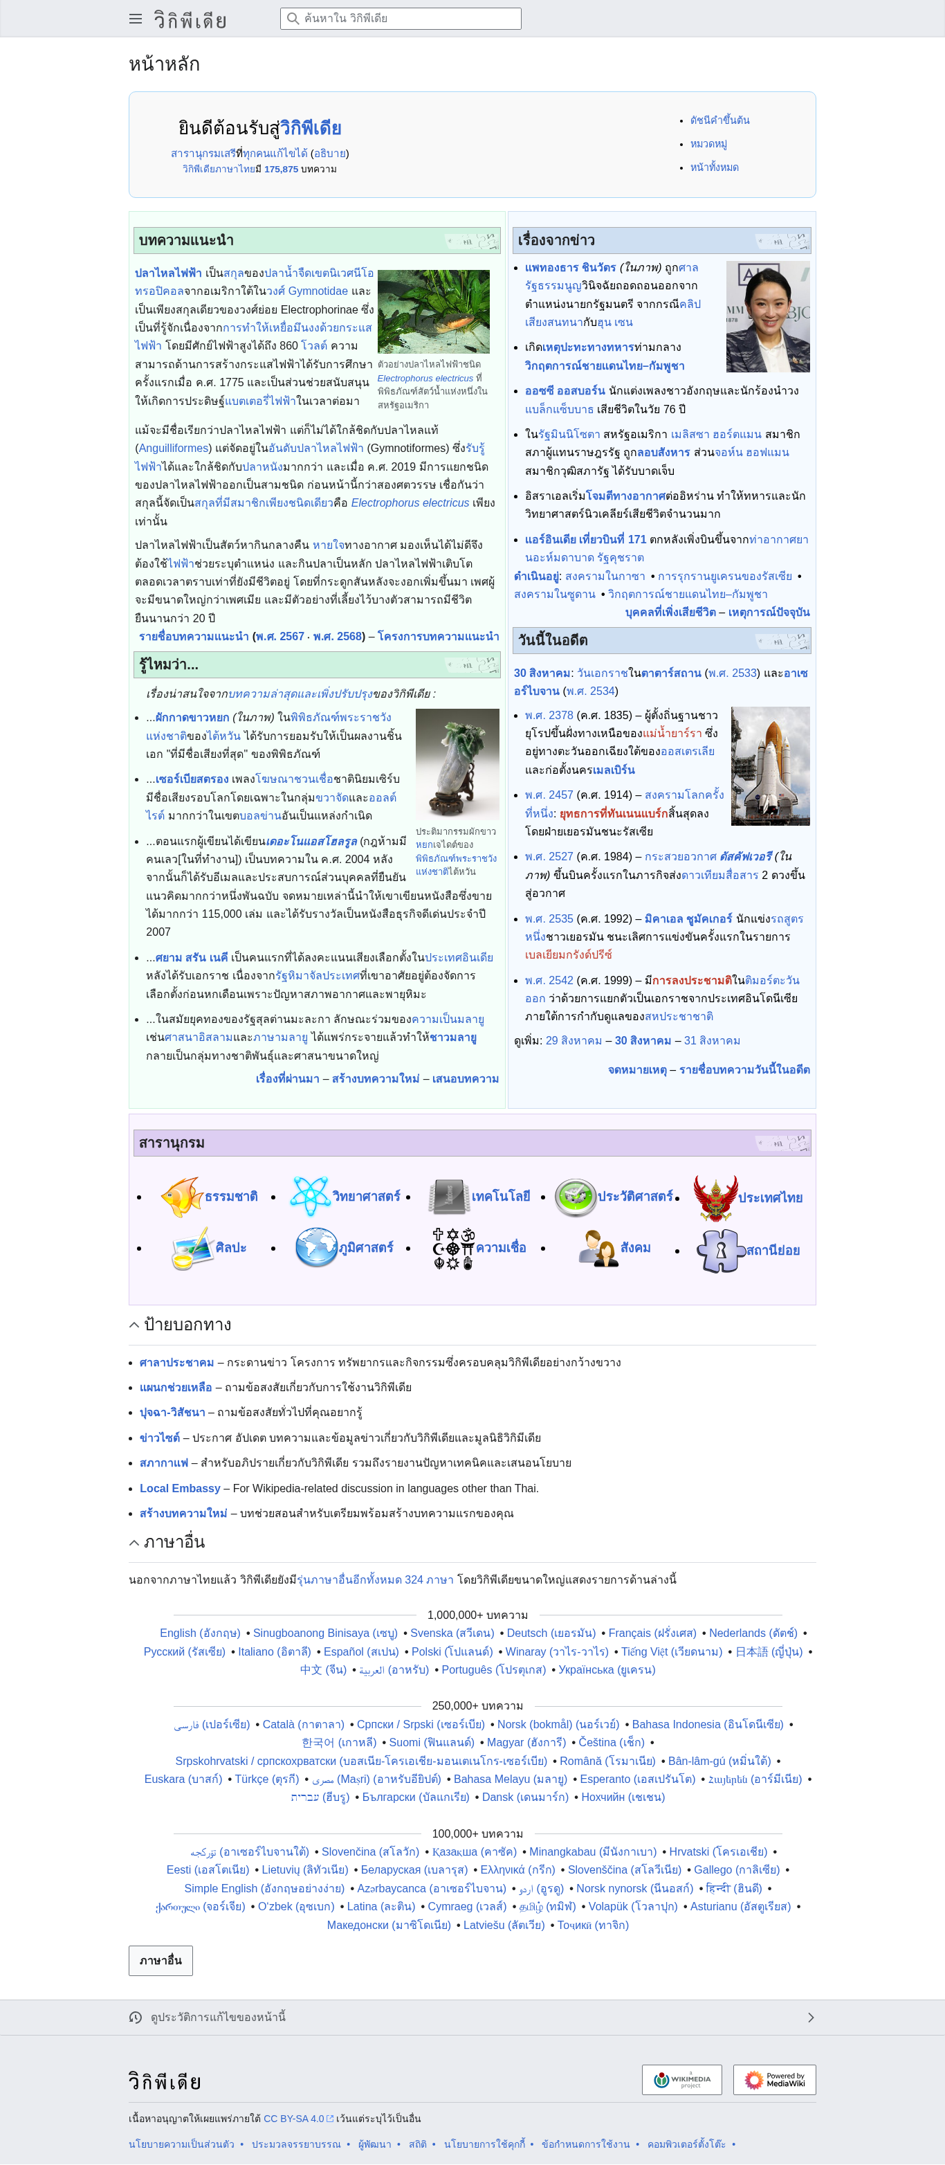Image resolution: width=945 pixels, height=2165 pixels.
Task: Open the รายชื่อบทความวันนี้ในอดีต link
Action: click(x=744, y=1069)
